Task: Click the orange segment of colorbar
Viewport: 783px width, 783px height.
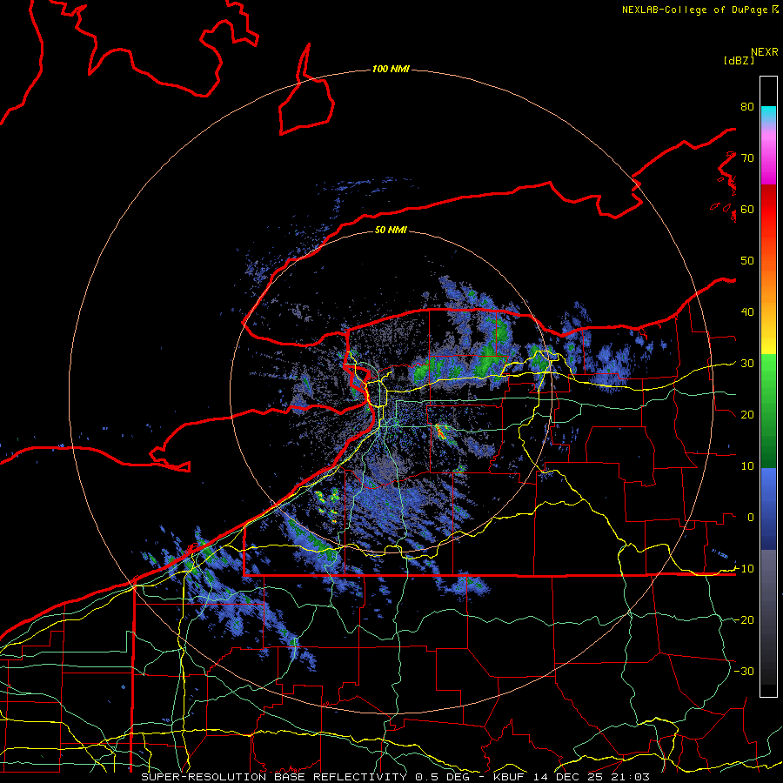Action: coord(768,287)
